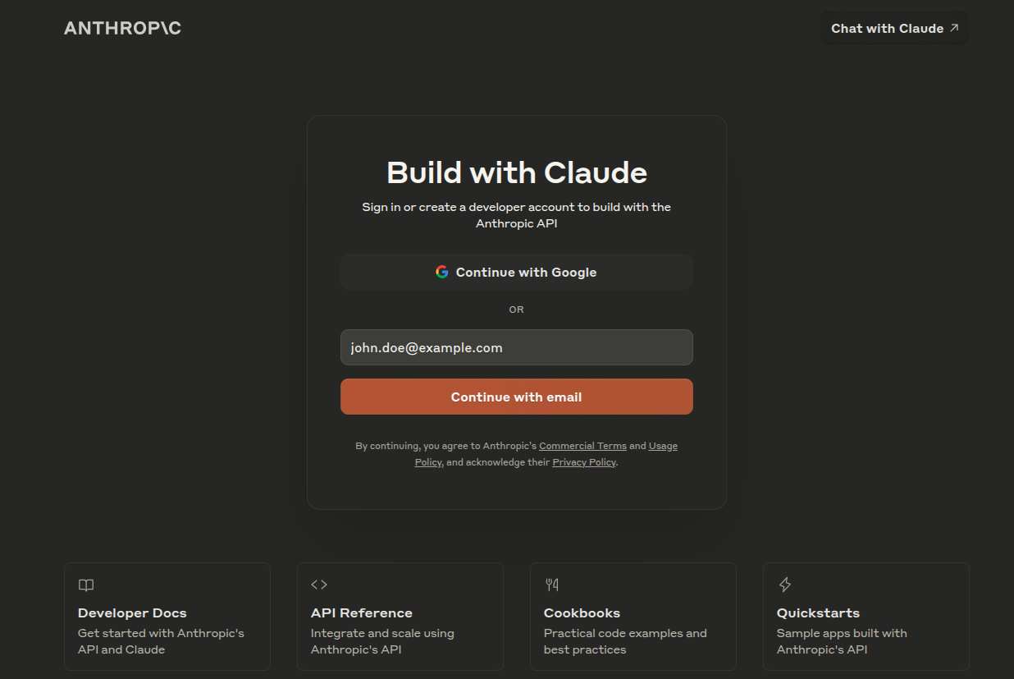Open the Developer Docs card
The width and height of the screenshot is (1014, 679).
tap(167, 616)
